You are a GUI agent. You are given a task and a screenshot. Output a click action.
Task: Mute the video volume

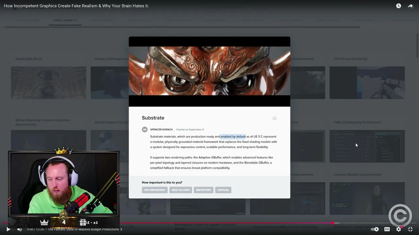[19, 229]
